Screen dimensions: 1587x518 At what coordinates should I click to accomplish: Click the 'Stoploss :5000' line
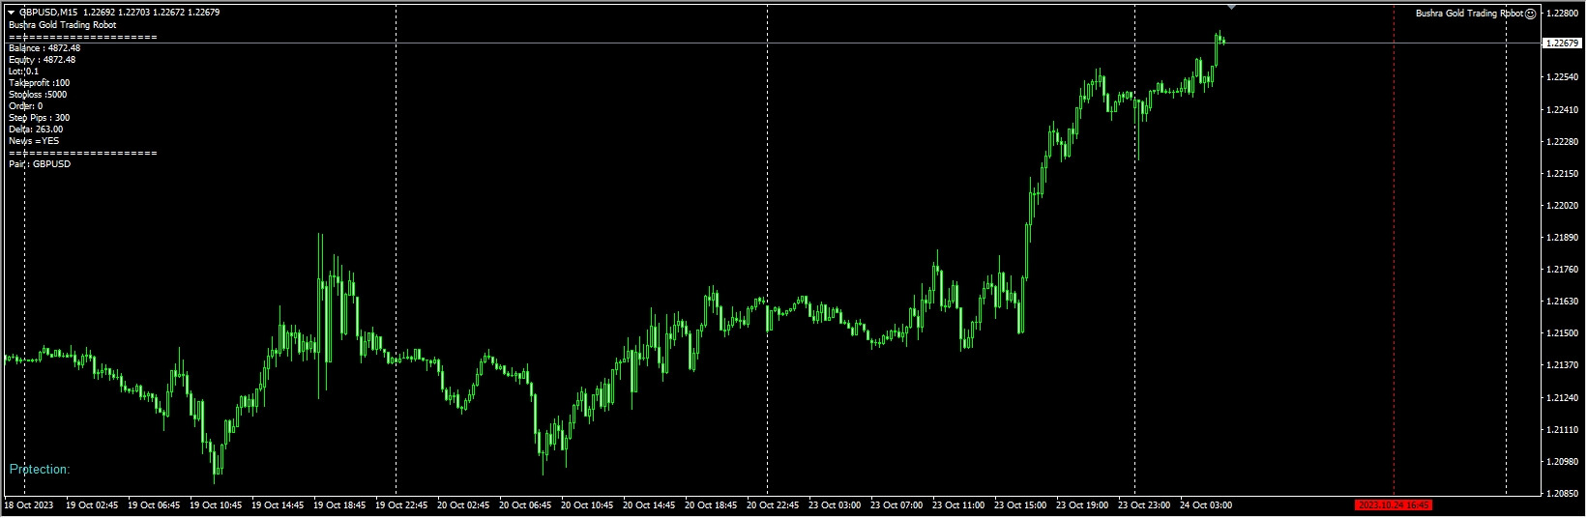pyautogui.click(x=38, y=95)
